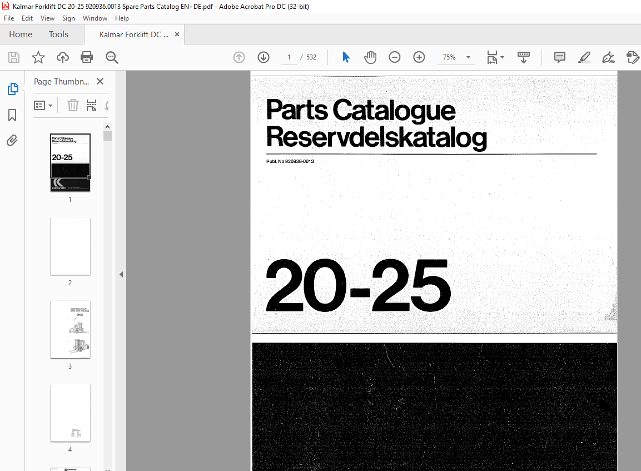The width and height of the screenshot is (641, 471).
Task: Select page 1 thumbnail
Action: tap(70, 162)
